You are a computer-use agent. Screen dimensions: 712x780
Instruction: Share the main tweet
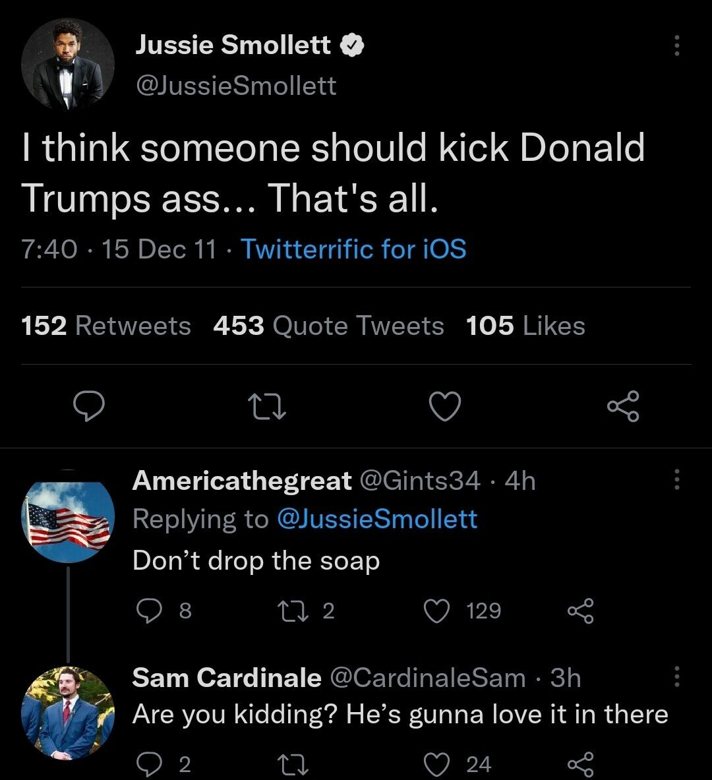coord(623,405)
